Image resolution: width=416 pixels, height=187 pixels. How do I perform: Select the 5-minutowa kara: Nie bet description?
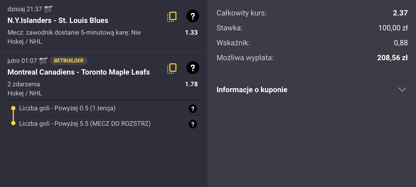pos(74,32)
